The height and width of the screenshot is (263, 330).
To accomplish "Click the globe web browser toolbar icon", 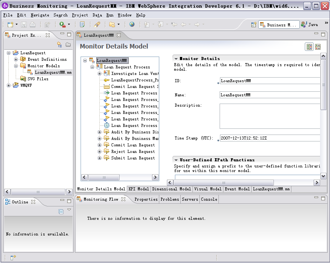I will 132,24.
